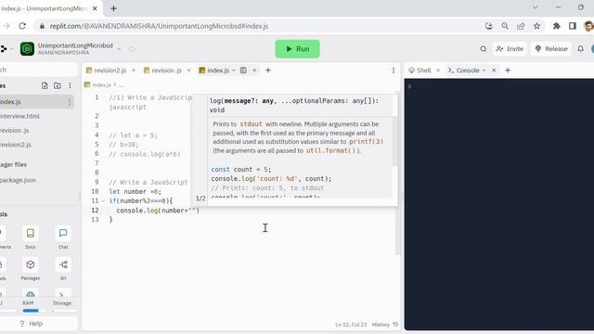Click the UnimportantLongMicrobsd repl name
594x334 pixels.
75,45
